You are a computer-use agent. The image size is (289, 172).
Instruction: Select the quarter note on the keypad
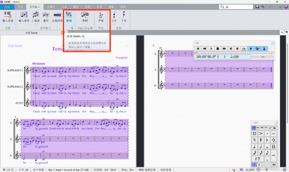[x=255, y=147]
